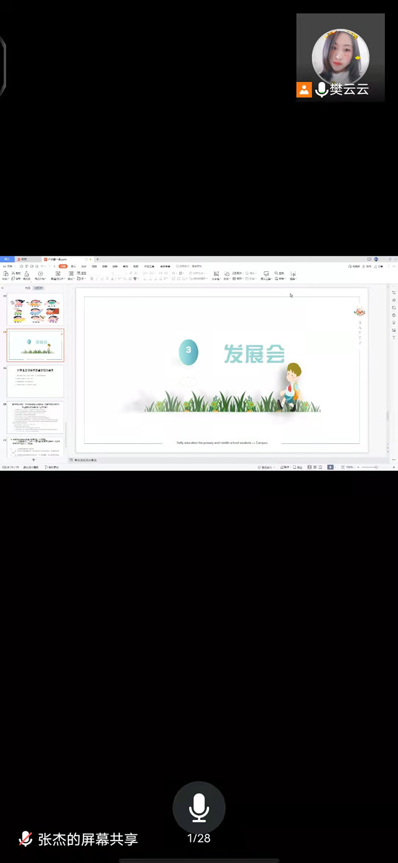The width and height of the screenshot is (398, 863).
Task: Toggle Italic formatting
Action: (x=97, y=278)
